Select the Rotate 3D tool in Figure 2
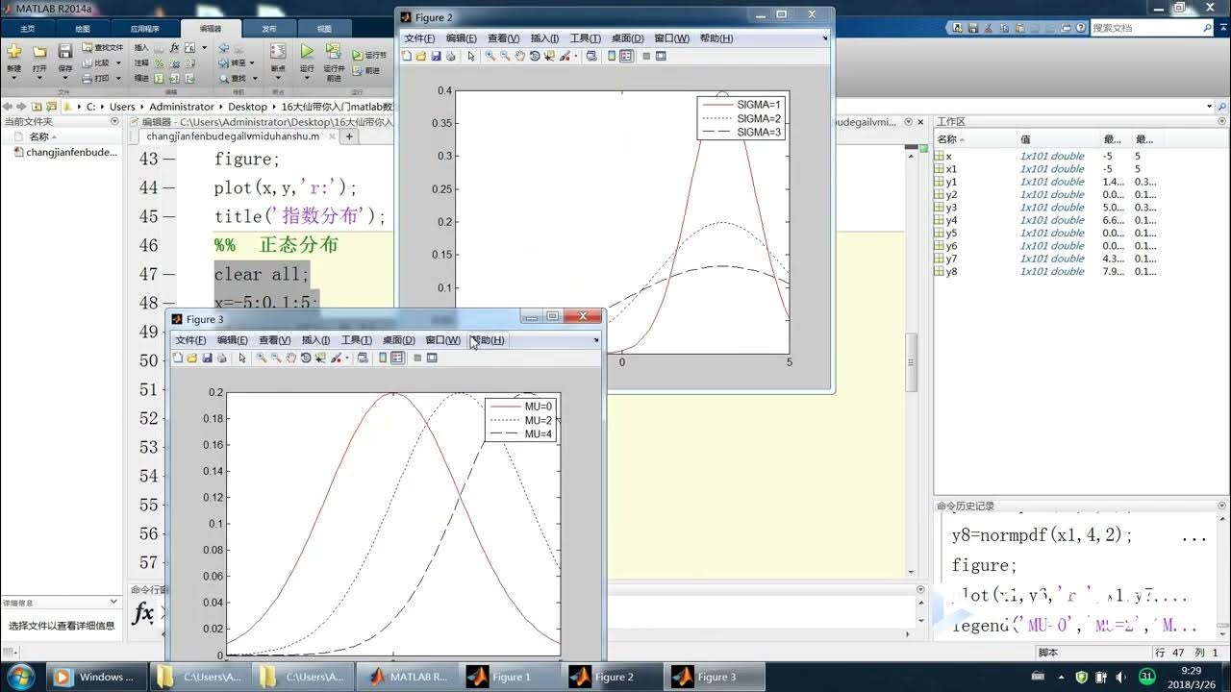 pos(535,56)
